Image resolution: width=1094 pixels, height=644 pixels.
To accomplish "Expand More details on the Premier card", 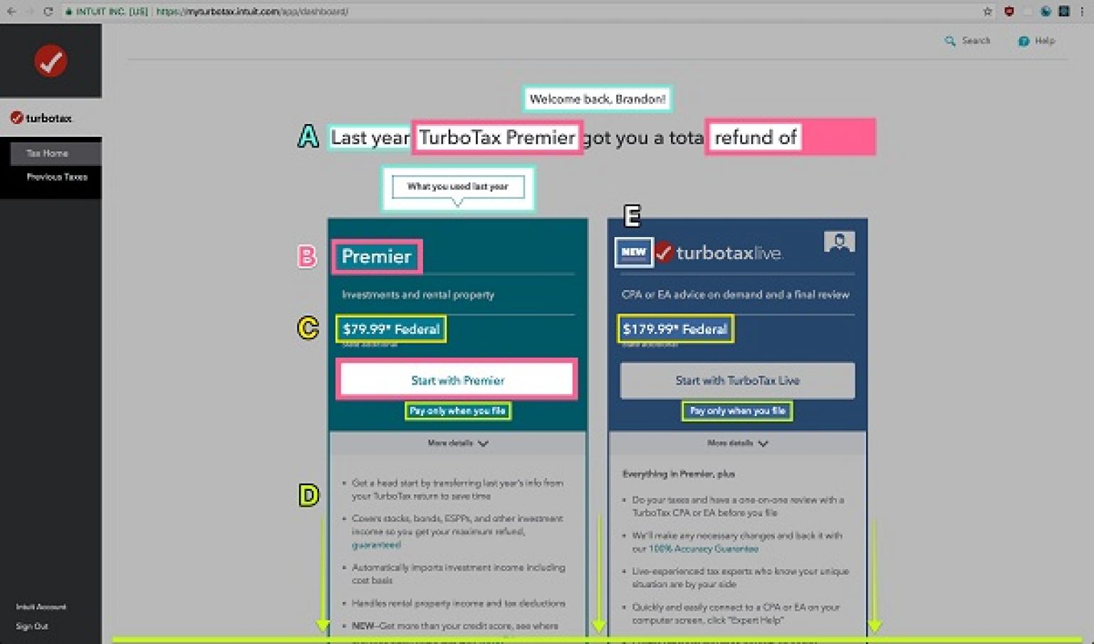I will click(457, 442).
